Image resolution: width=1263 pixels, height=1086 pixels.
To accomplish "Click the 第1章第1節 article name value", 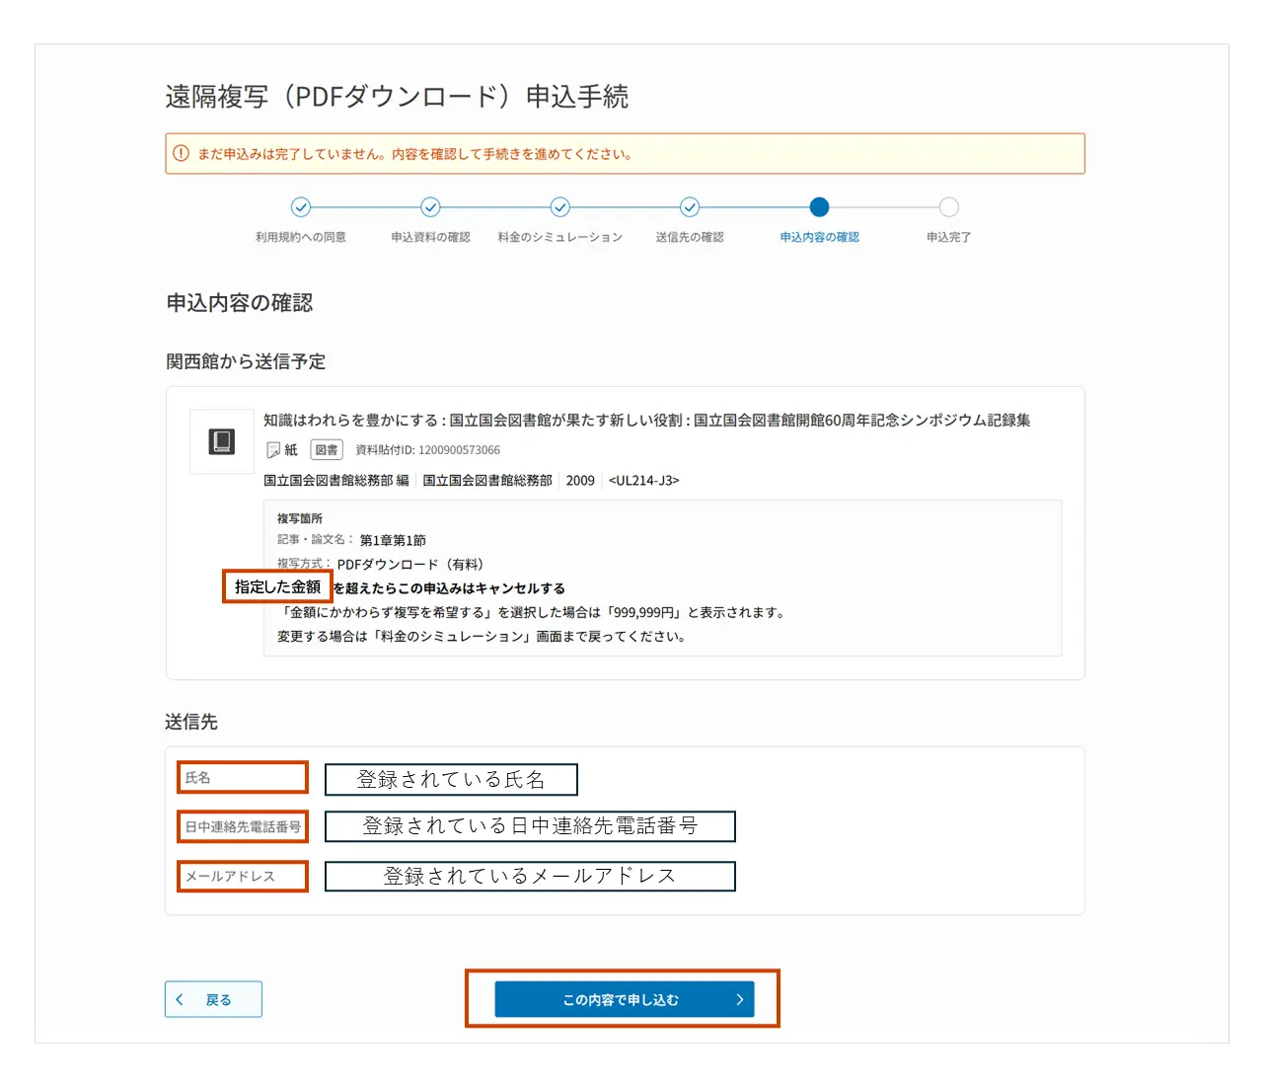I will coord(393,540).
